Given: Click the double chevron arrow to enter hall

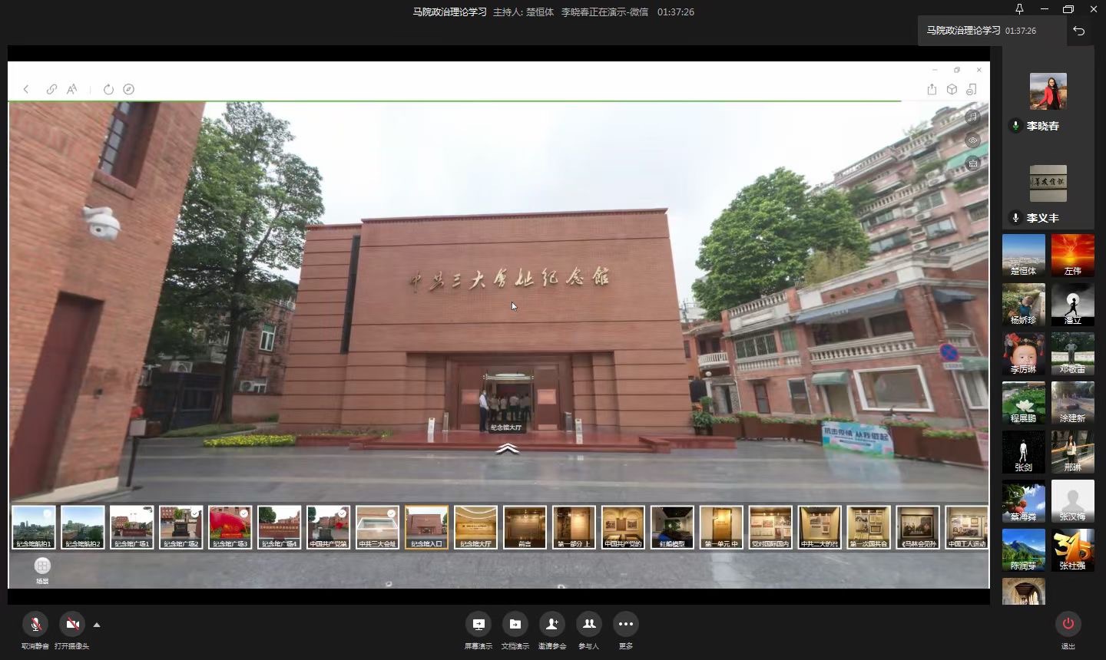Looking at the screenshot, I should coord(507,448).
